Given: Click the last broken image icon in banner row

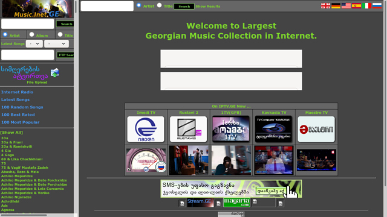Looking at the screenshot, I should click(281, 203).
